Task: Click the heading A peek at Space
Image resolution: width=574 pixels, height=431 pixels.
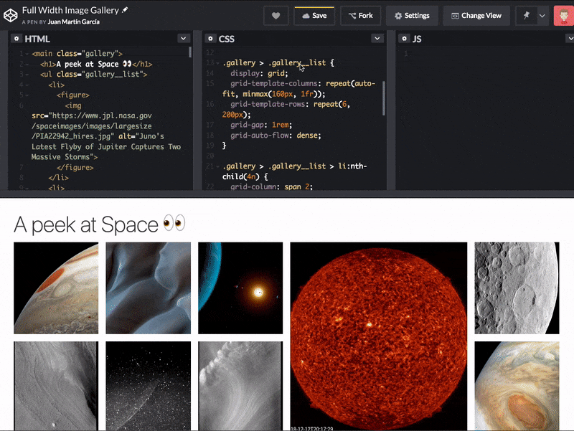Action: pos(99,224)
